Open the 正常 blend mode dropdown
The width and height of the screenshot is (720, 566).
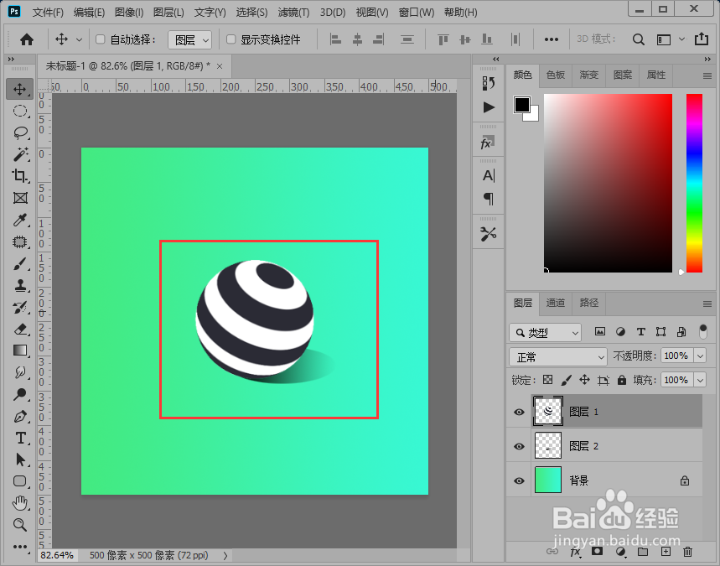pos(558,357)
